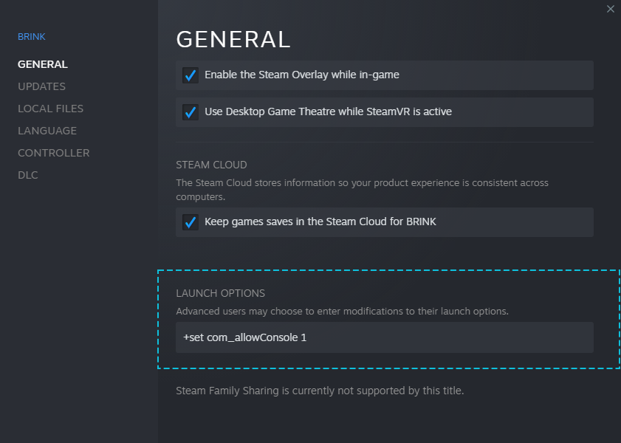621x443 pixels.
Task: Click the Steam Cloud description paragraph
Action: 362,190
